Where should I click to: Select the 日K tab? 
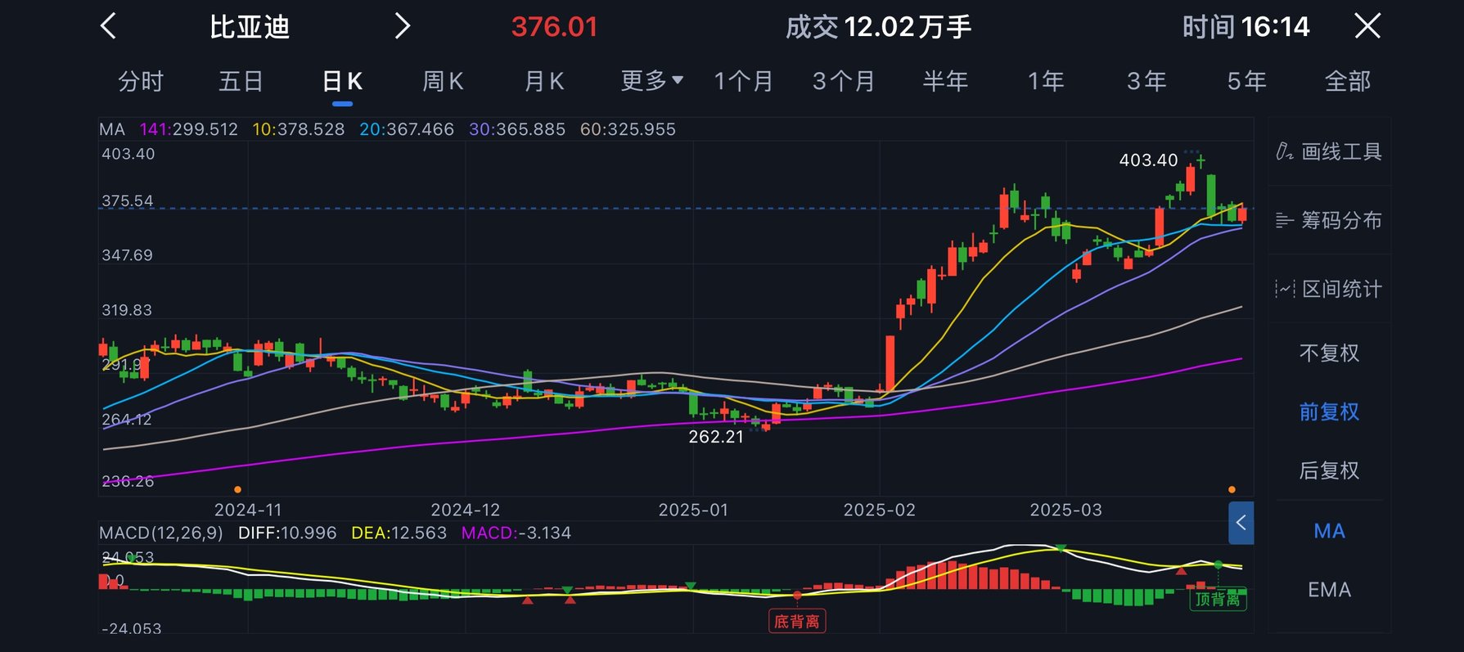(x=342, y=81)
